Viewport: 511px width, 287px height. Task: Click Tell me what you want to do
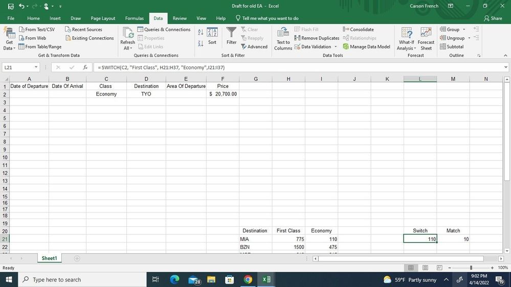(267, 18)
